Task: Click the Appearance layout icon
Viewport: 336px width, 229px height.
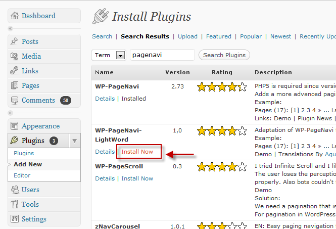Action: point(14,126)
